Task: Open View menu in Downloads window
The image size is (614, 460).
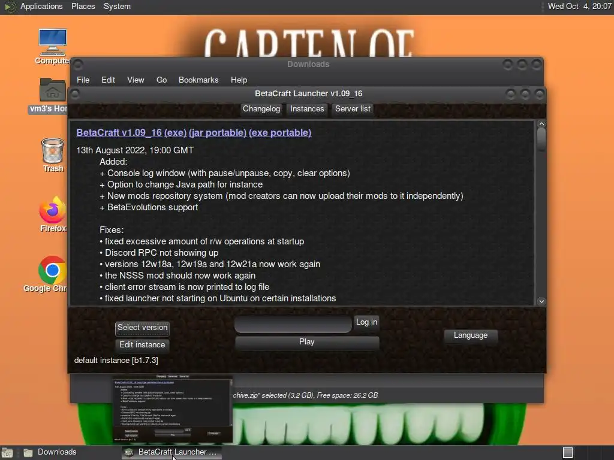Action: click(136, 80)
